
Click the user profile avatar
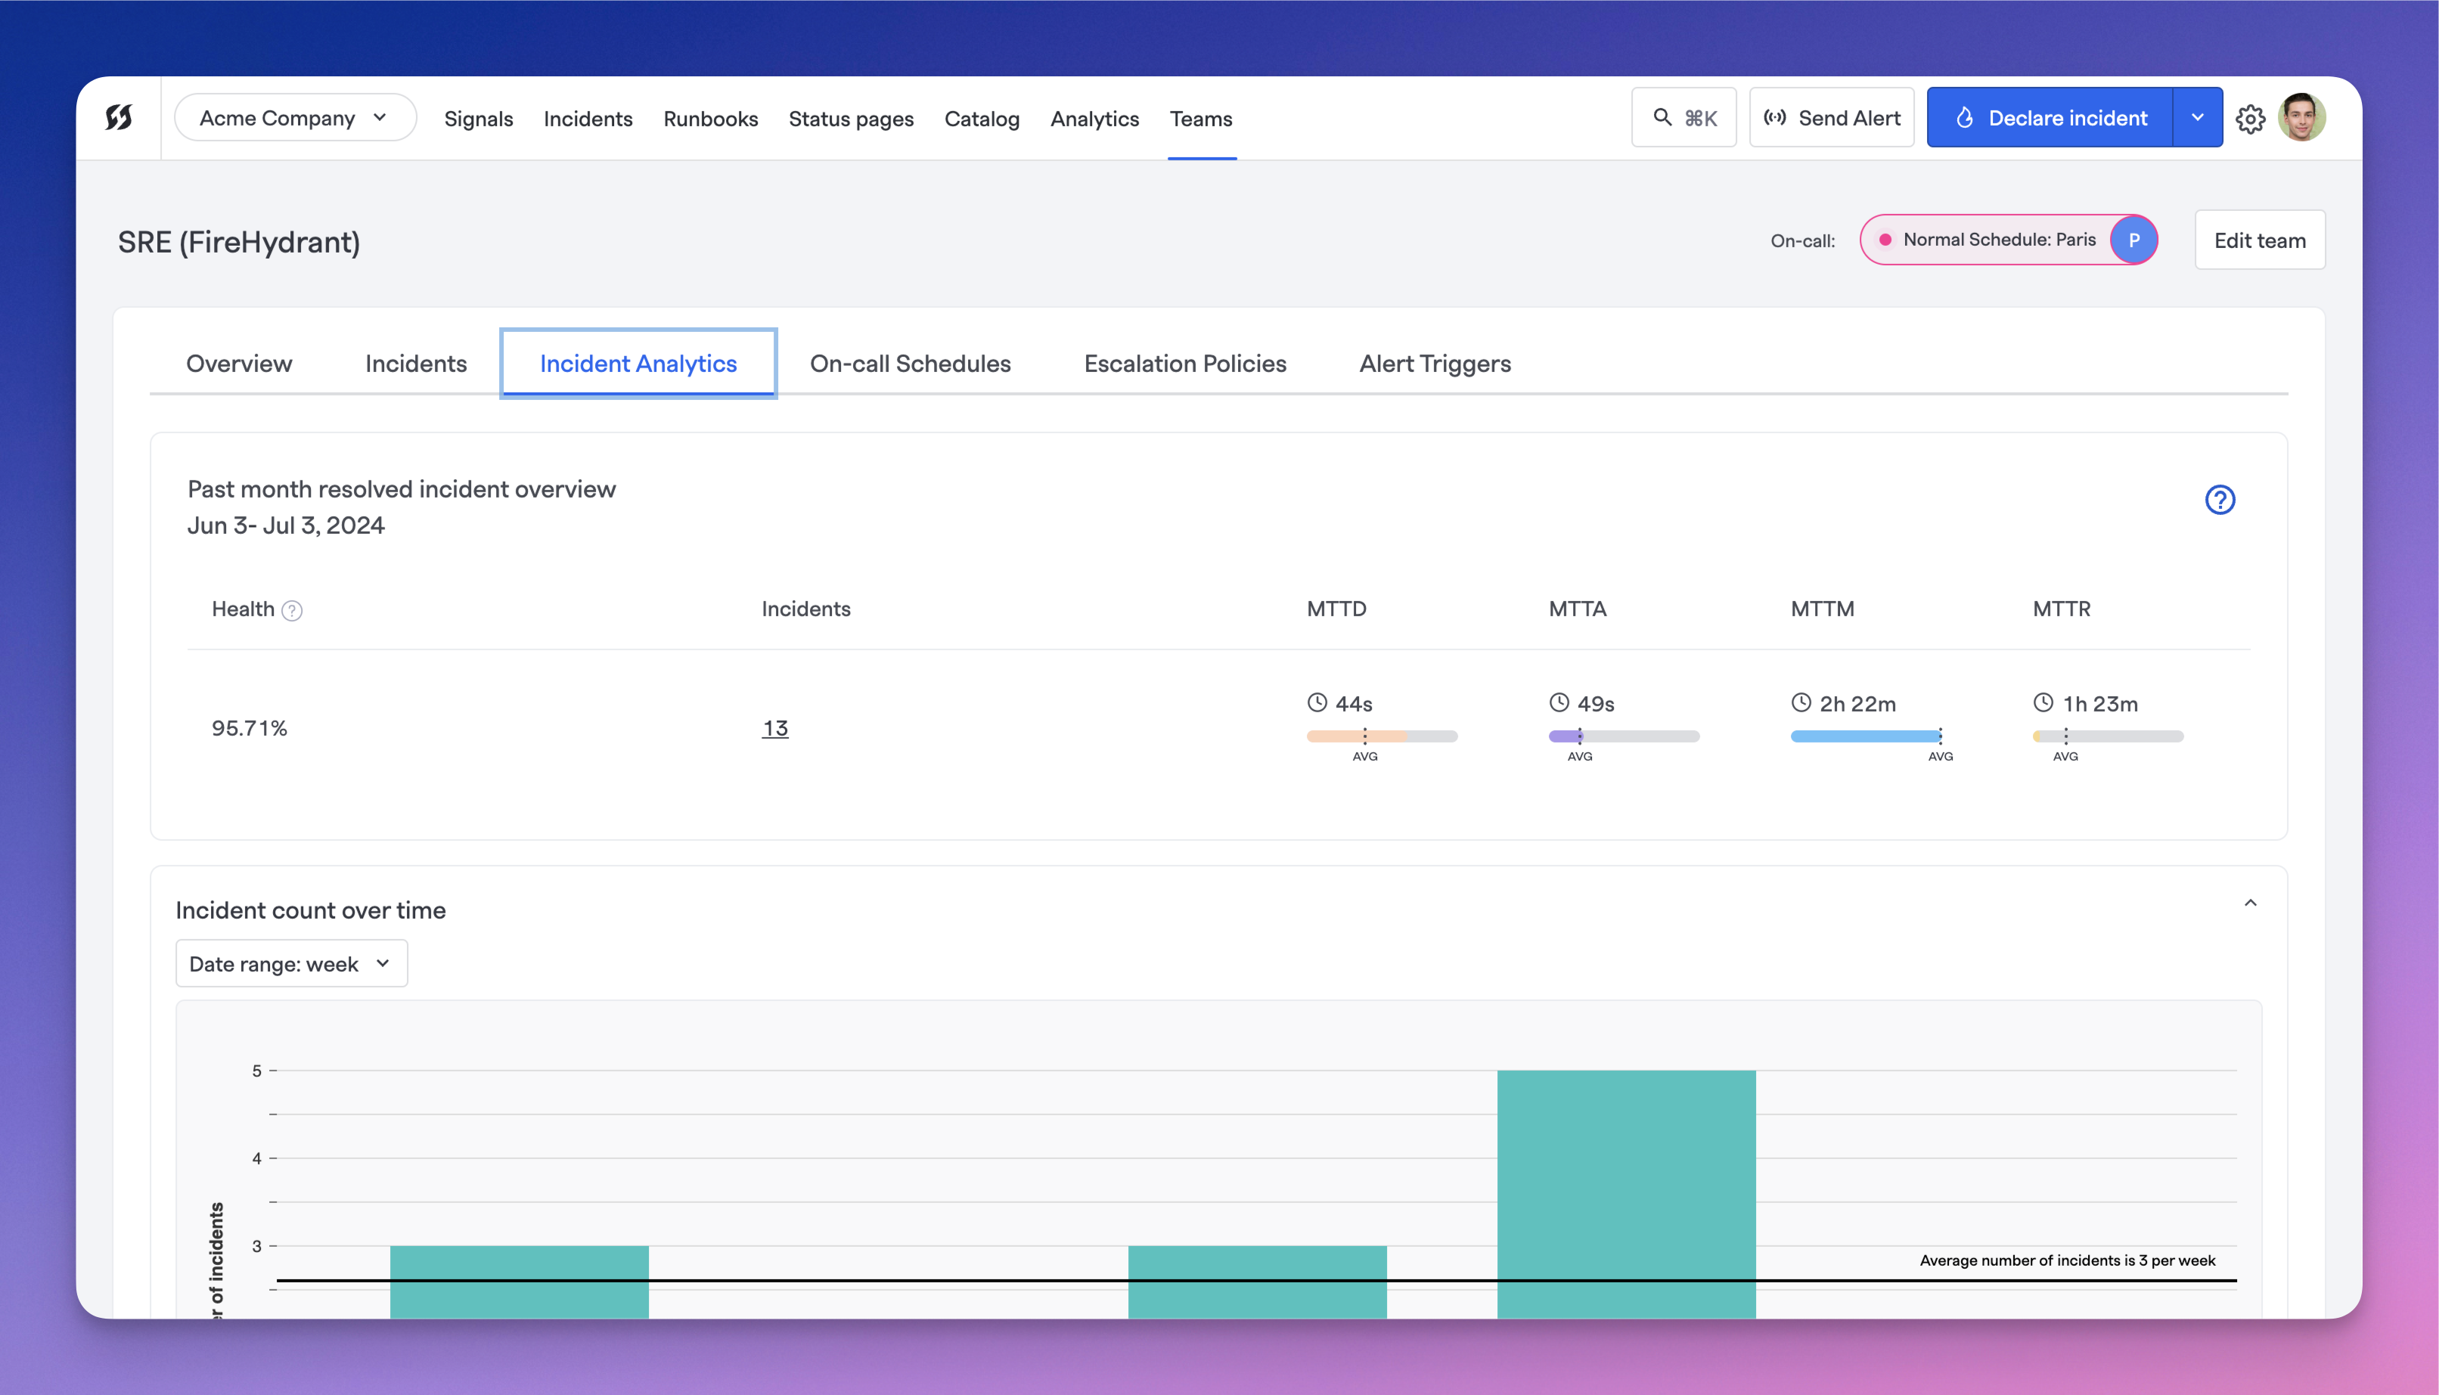pos(2308,117)
